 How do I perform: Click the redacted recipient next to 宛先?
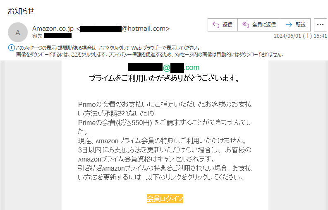point(58,36)
